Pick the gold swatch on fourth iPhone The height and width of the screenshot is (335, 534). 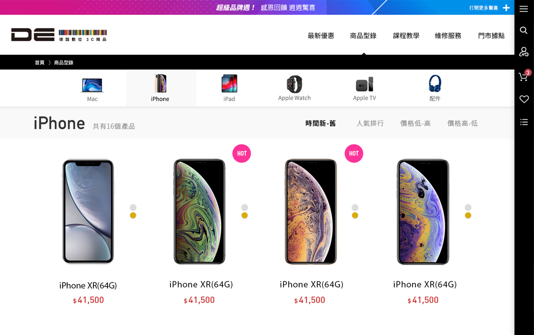[x=468, y=215]
